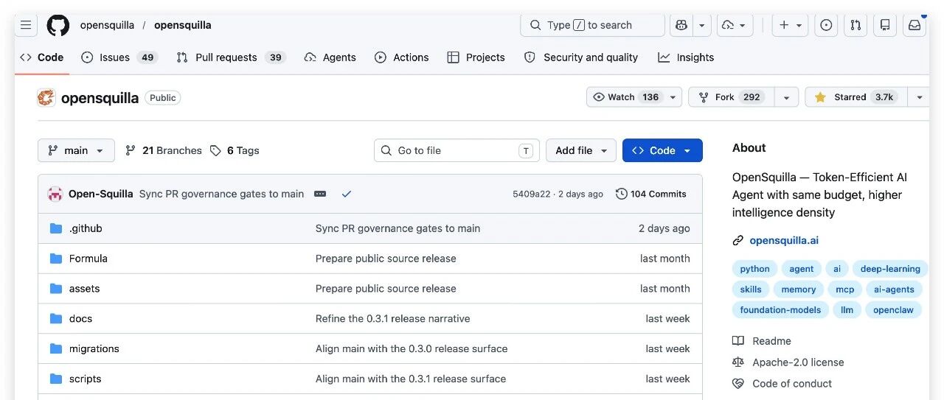Click 'Sync PR governance gates to main' header commit
Image resolution: width=944 pixels, height=400 pixels.
[x=221, y=194]
